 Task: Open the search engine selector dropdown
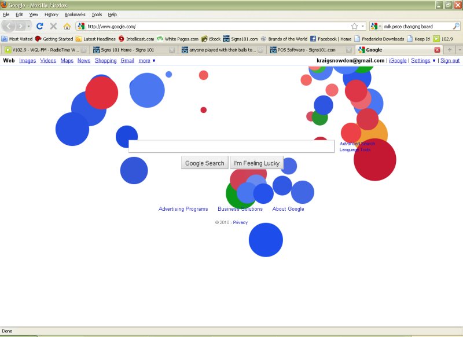click(x=376, y=26)
